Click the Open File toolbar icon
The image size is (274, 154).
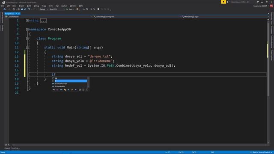coord(18,9)
